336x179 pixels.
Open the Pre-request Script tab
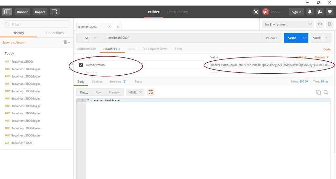(x=155, y=49)
